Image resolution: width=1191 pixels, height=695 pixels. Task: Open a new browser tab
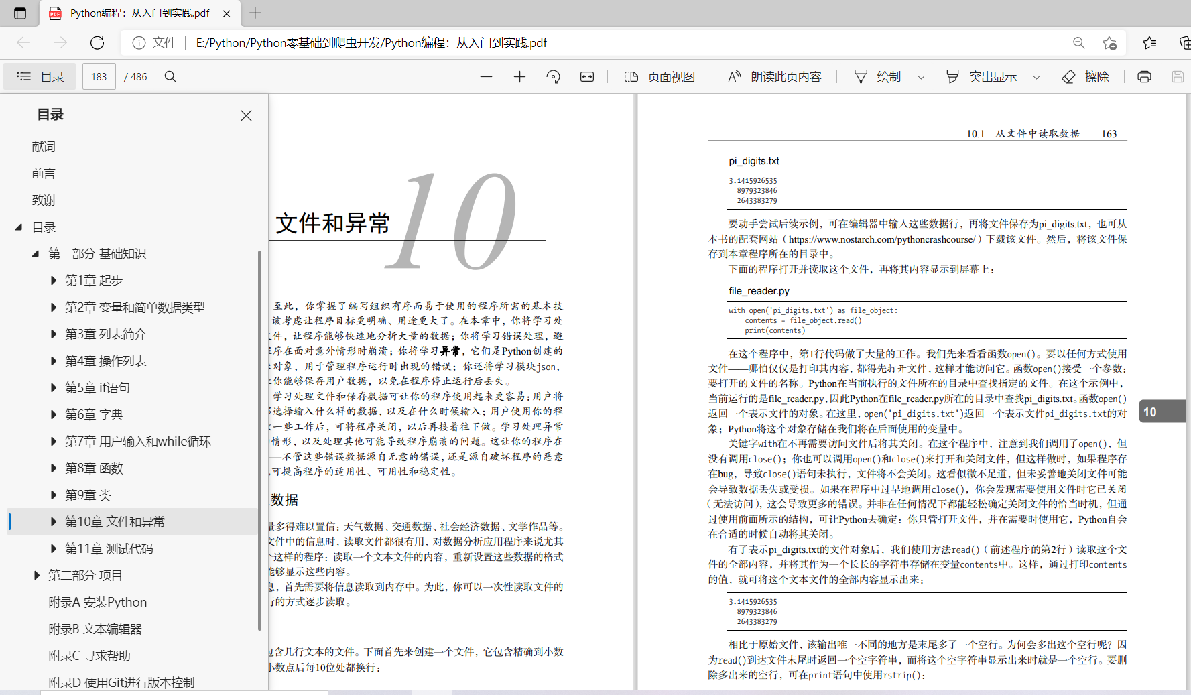pos(255,13)
